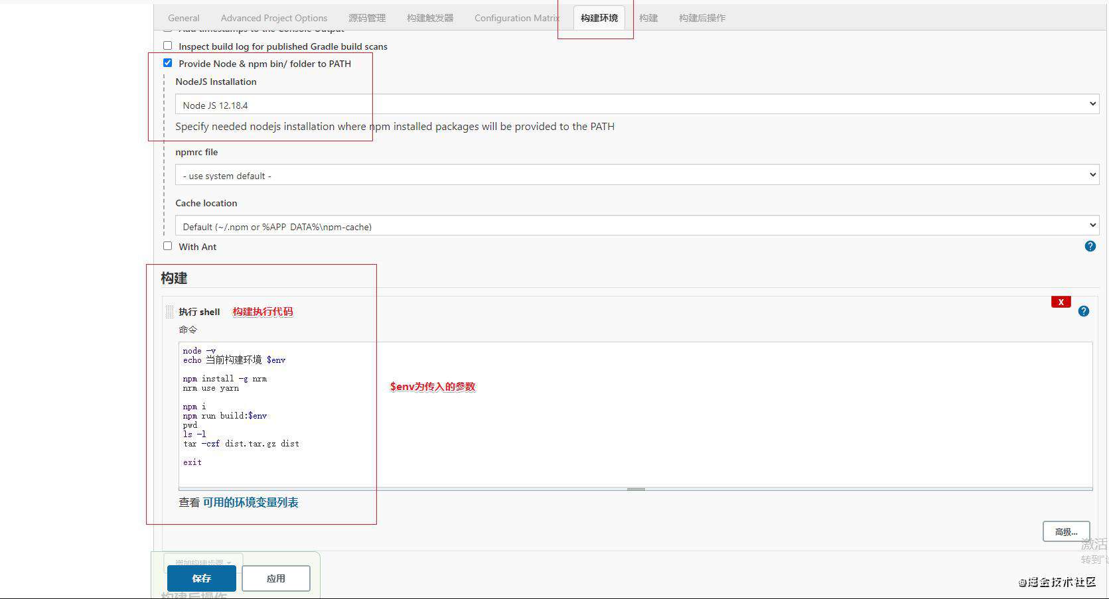Viewport: 1109px width, 599px height.
Task: Open 可用的环境变量列表 link
Action: [251, 502]
